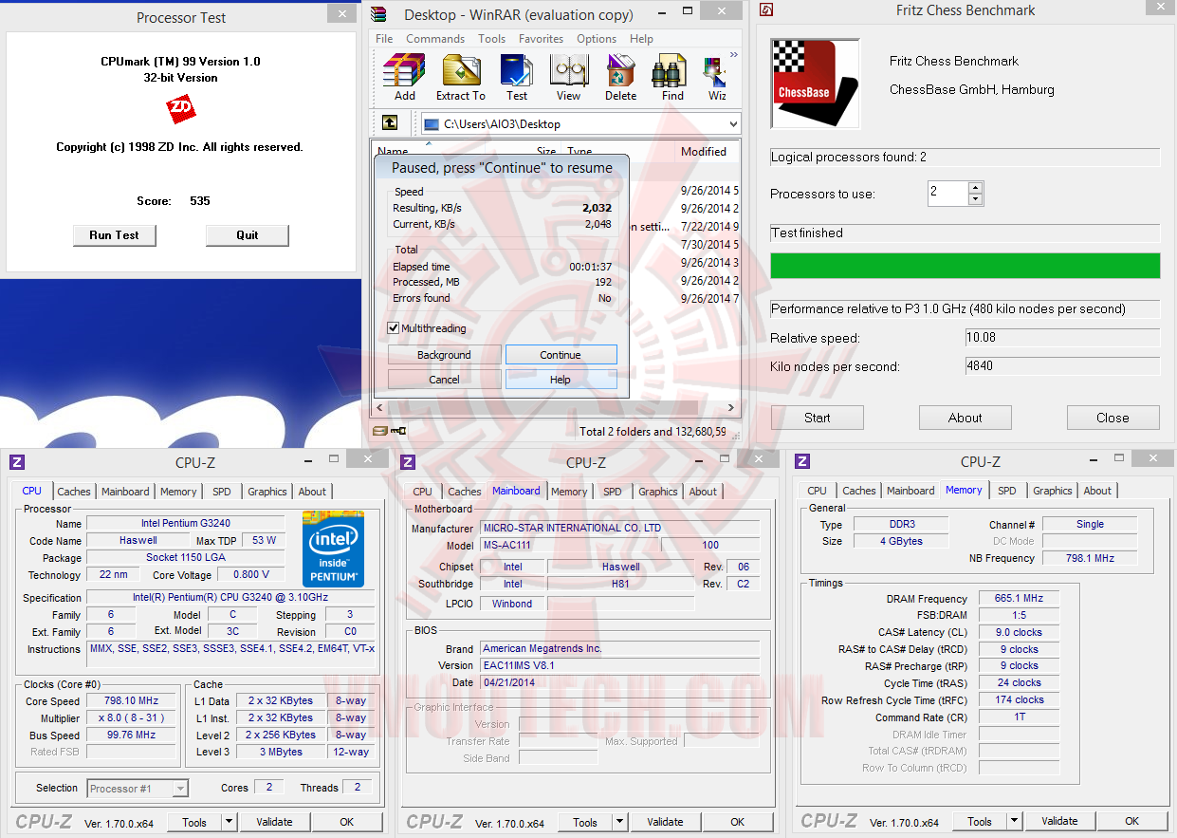Screen dimensions: 1177x838
Task: Click Validate in left CPU-Z window
Action: tap(274, 822)
